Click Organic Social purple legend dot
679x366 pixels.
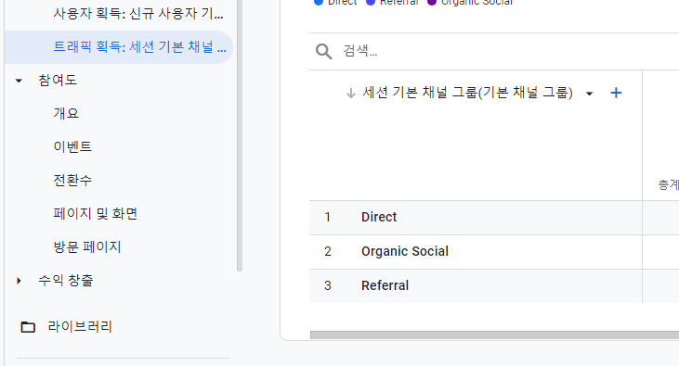[432, 2]
